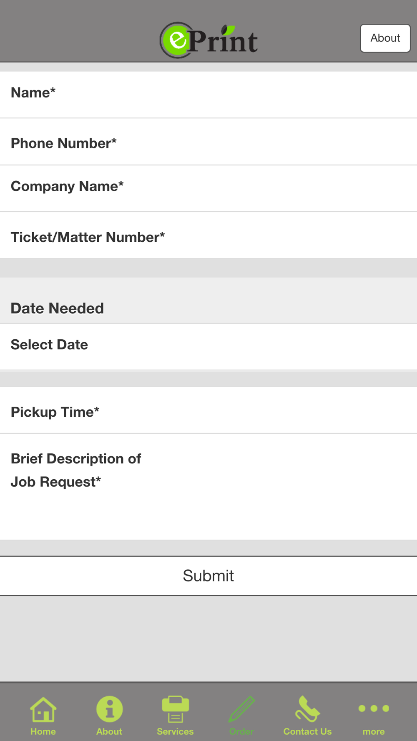The image size is (417, 741).
Task: Switch to the Contact Us tab label
Action: (x=307, y=731)
